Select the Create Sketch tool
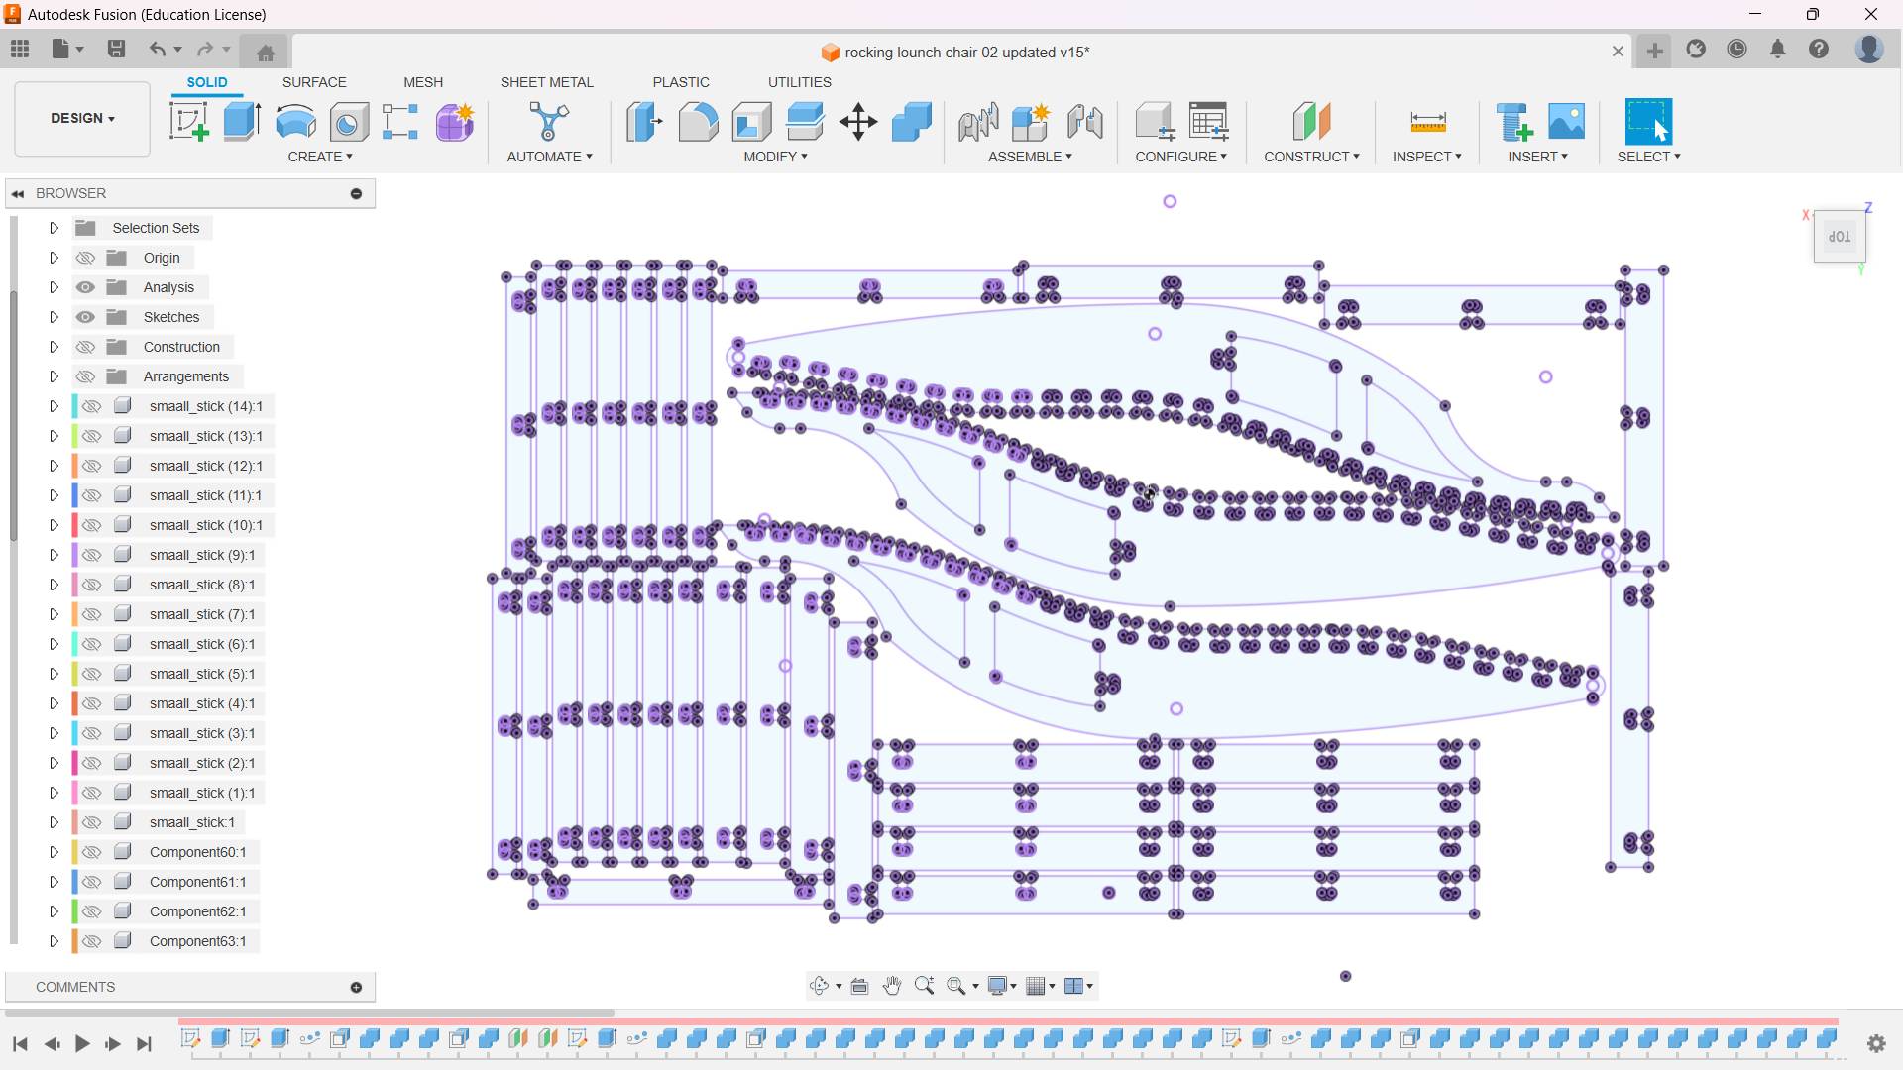1903x1070 pixels. [189, 122]
